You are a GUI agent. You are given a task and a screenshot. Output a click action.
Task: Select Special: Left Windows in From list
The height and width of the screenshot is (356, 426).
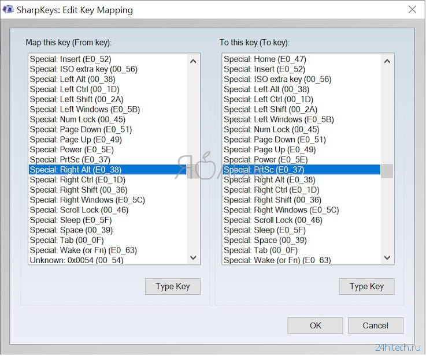click(x=108, y=109)
